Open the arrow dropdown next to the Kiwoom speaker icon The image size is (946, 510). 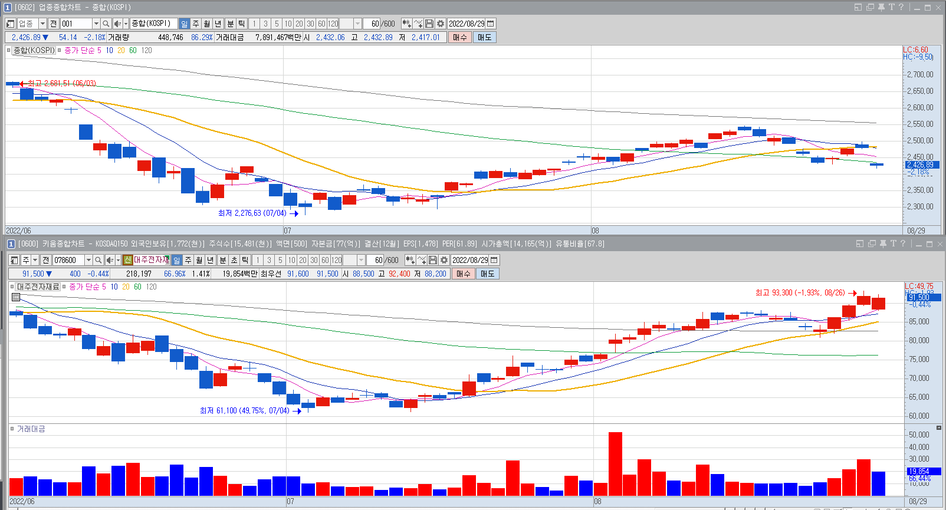pos(118,260)
